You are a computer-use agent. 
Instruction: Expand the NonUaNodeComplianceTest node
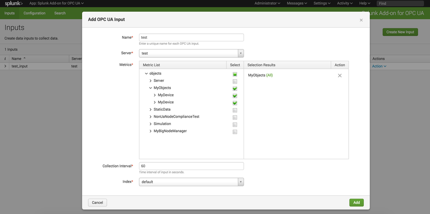pyautogui.click(x=151, y=117)
